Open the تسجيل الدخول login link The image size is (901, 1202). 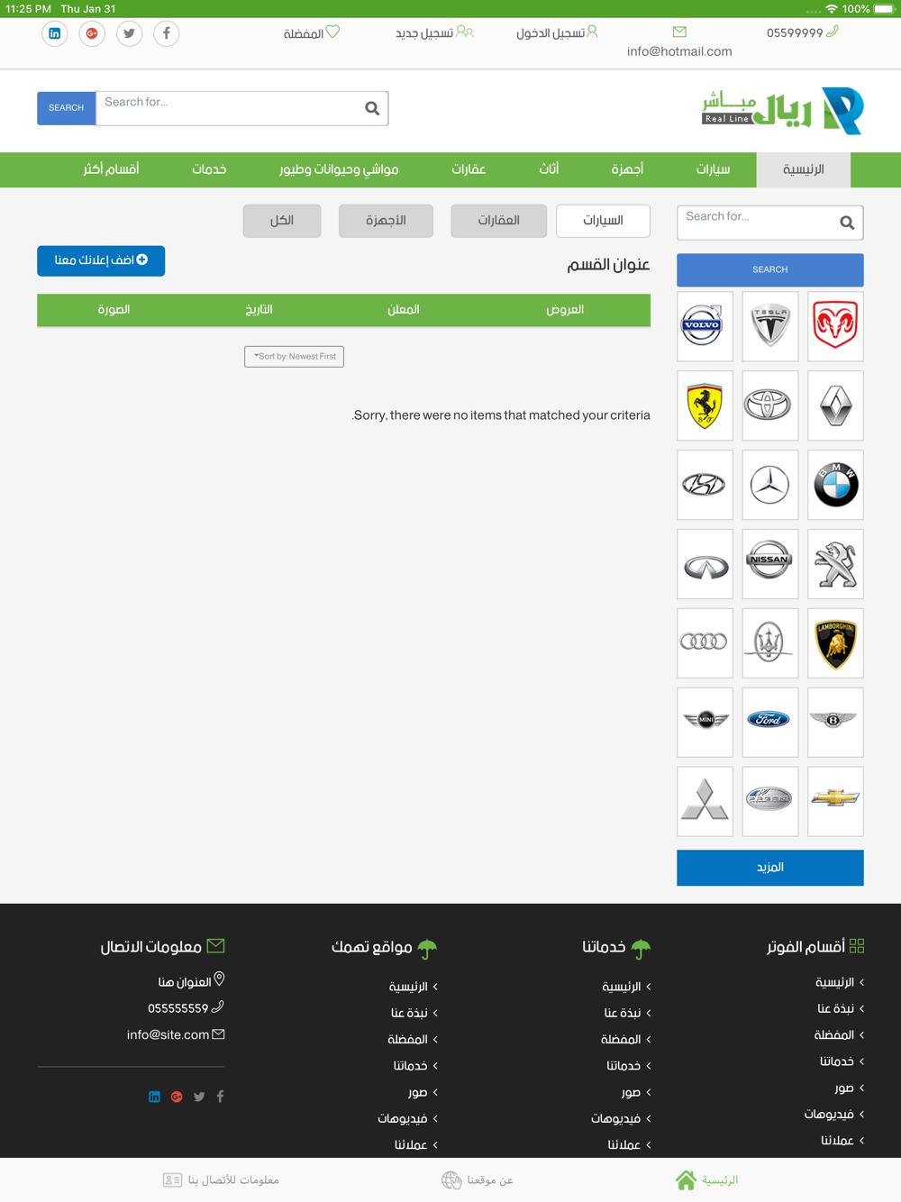click(x=557, y=33)
